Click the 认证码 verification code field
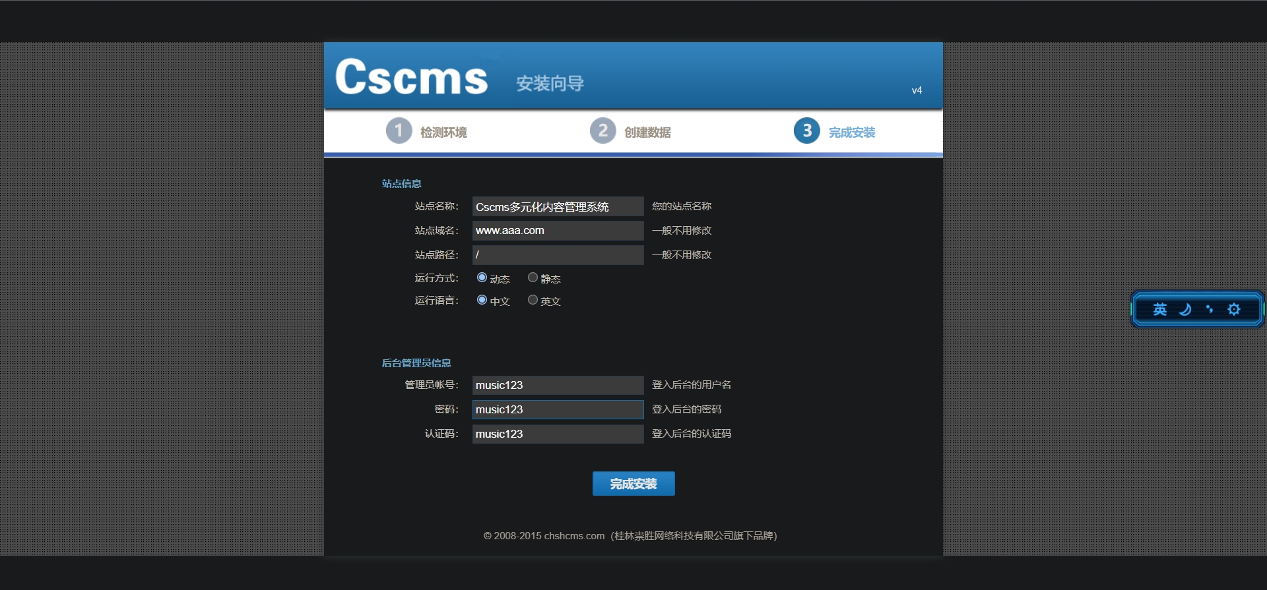Image resolution: width=1267 pixels, height=590 pixels. point(558,434)
